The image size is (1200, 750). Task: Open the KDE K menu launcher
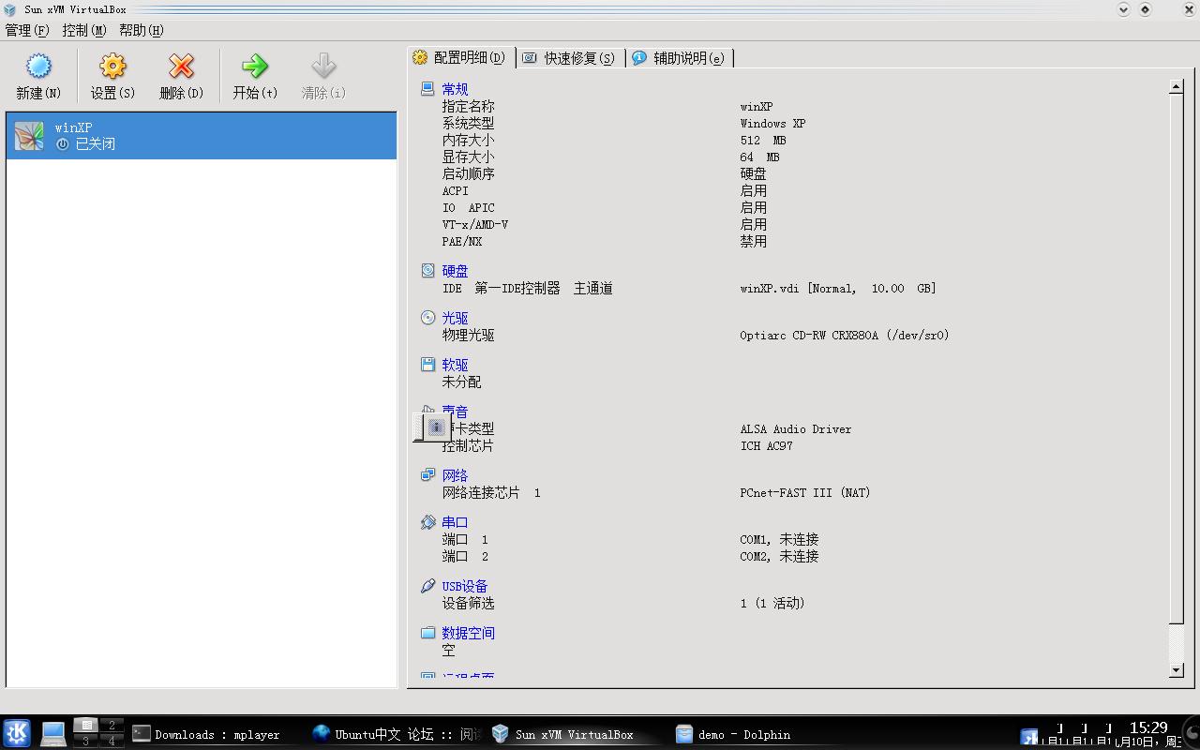pos(17,733)
